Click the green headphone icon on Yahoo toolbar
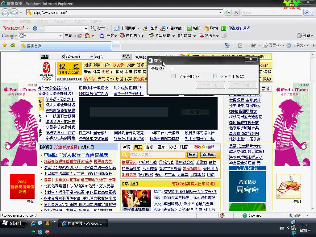 [224, 28]
